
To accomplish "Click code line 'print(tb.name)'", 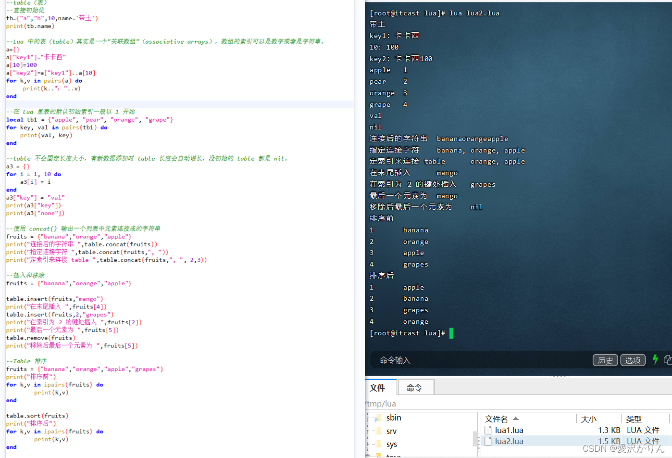I will (x=30, y=26).
